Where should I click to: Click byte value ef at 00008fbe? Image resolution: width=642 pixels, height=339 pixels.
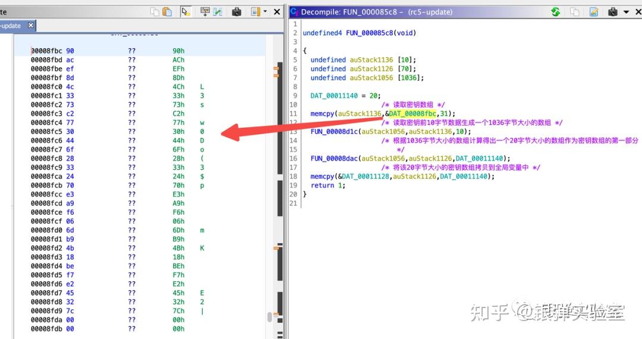pyautogui.click(x=70, y=69)
